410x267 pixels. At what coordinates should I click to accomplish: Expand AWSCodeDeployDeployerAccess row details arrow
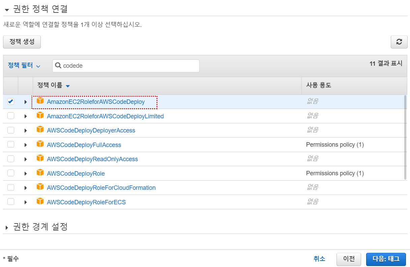coord(26,130)
